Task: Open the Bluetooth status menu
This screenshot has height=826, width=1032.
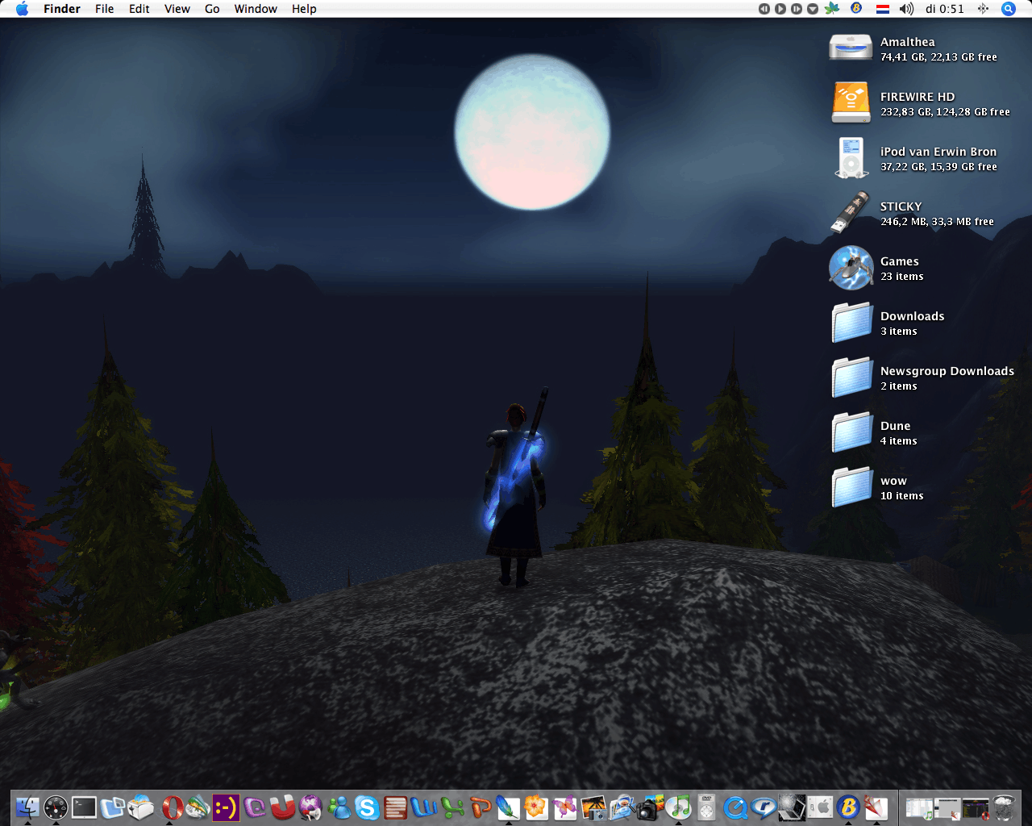Action: click(x=983, y=9)
